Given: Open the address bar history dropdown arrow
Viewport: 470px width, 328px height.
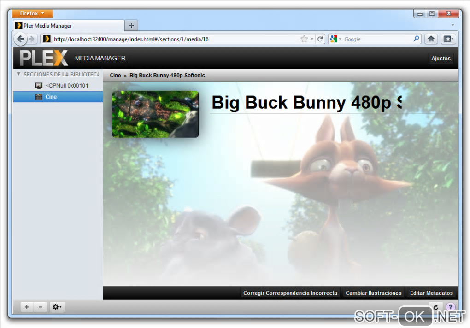Looking at the screenshot, I should pos(312,39).
